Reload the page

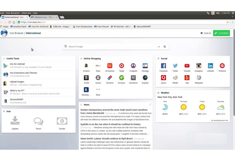pyautogui.click(x=10, y=22)
